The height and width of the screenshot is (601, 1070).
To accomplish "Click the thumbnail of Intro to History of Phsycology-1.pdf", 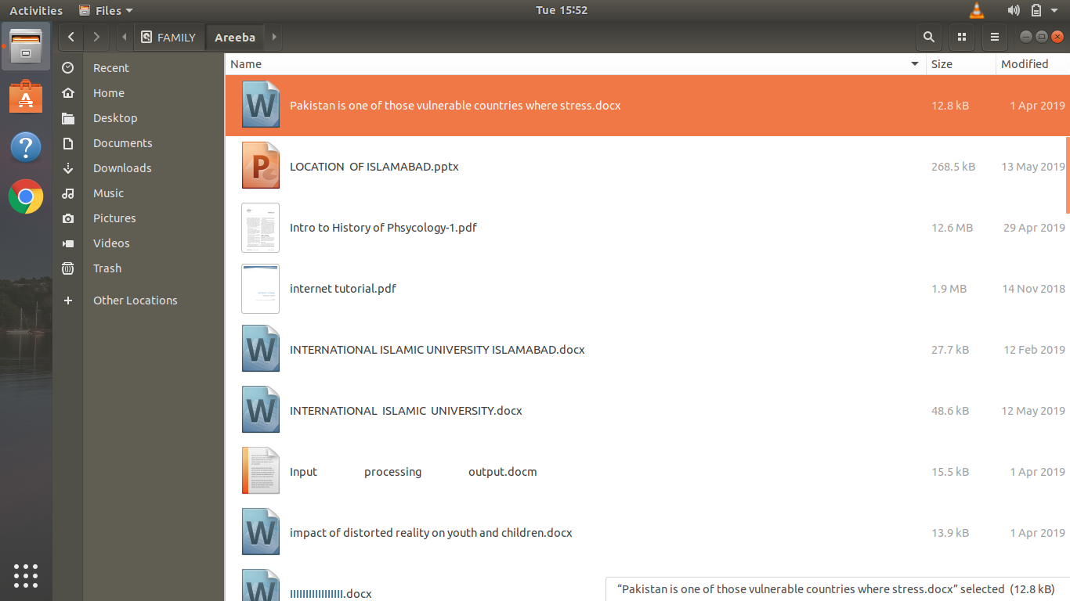I will point(261,228).
